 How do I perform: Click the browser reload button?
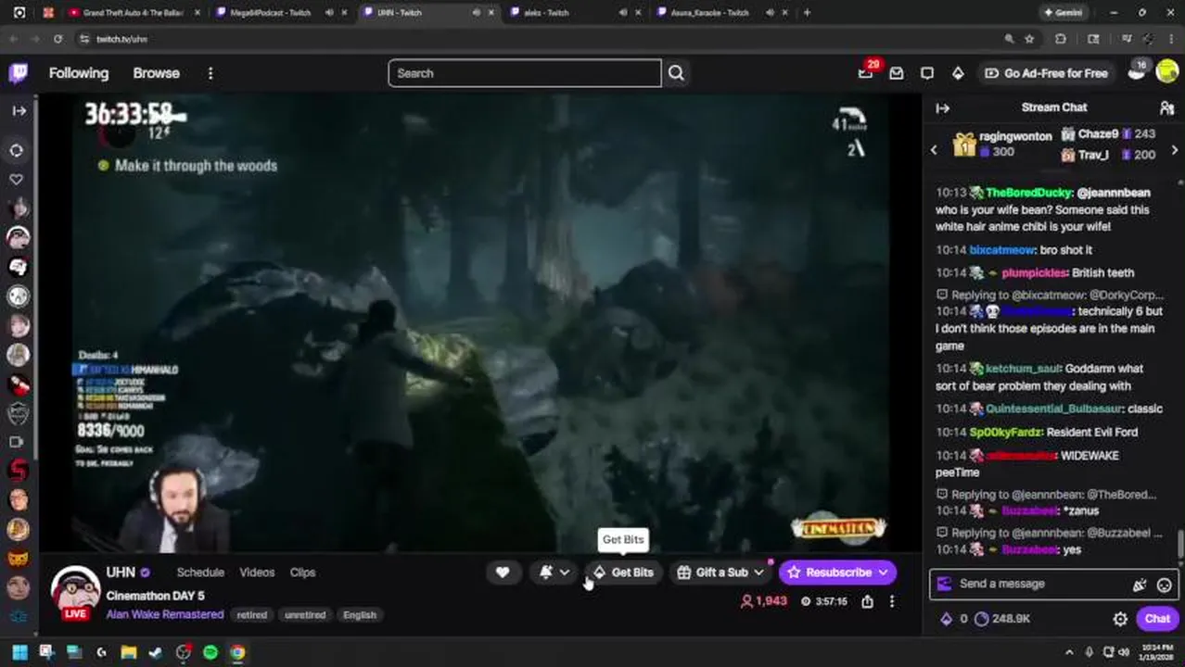[x=57, y=39]
